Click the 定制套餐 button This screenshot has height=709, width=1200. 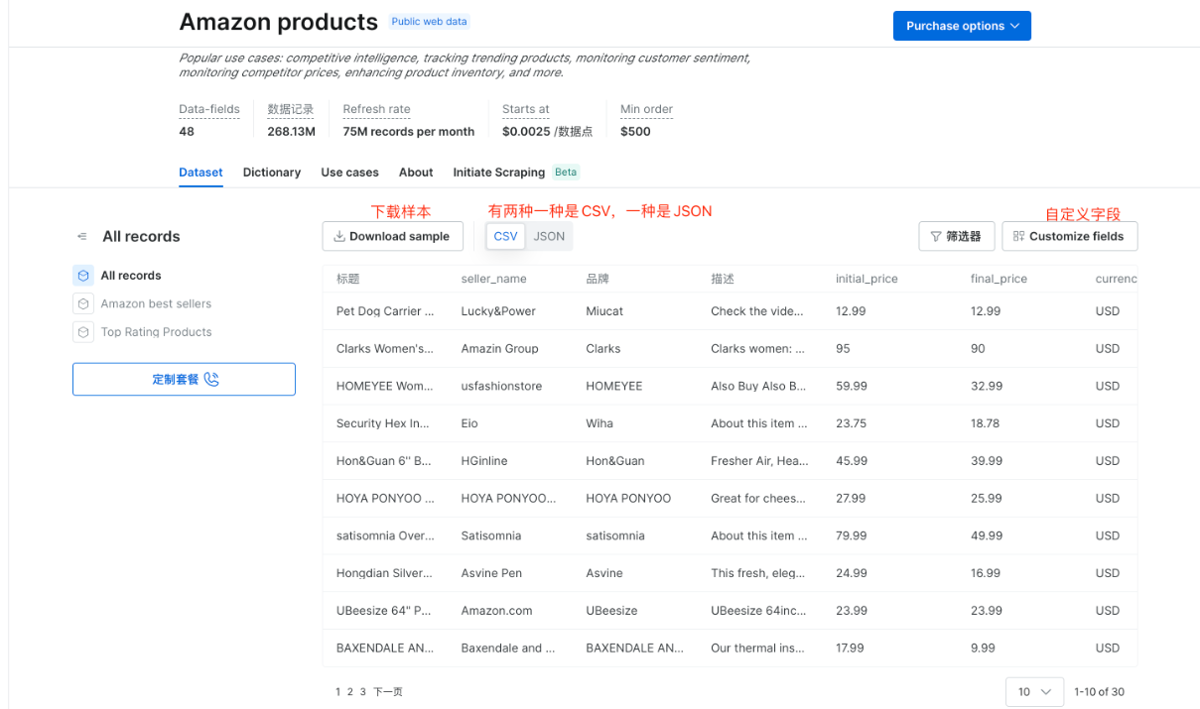[x=184, y=380]
